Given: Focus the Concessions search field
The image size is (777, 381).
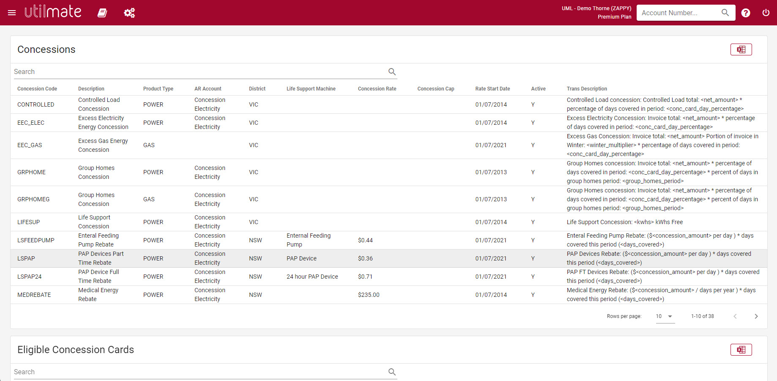Looking at the screenshot, I should pyautogui.click(x=199, y=72).
